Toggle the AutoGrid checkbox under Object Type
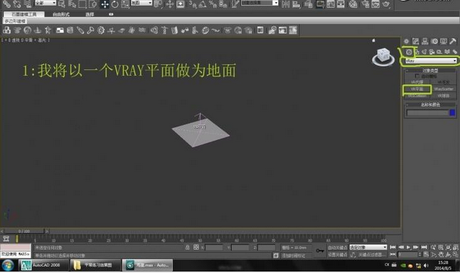Viewport: 460px width, 273px height. click(x=417, y=76)
